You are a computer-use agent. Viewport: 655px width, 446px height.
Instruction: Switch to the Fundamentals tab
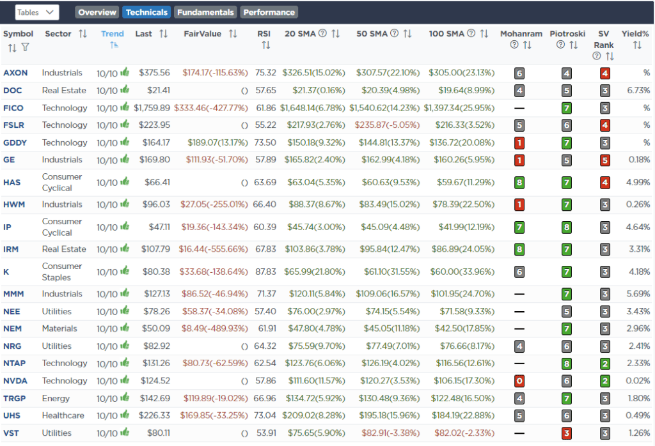[205, 12]
